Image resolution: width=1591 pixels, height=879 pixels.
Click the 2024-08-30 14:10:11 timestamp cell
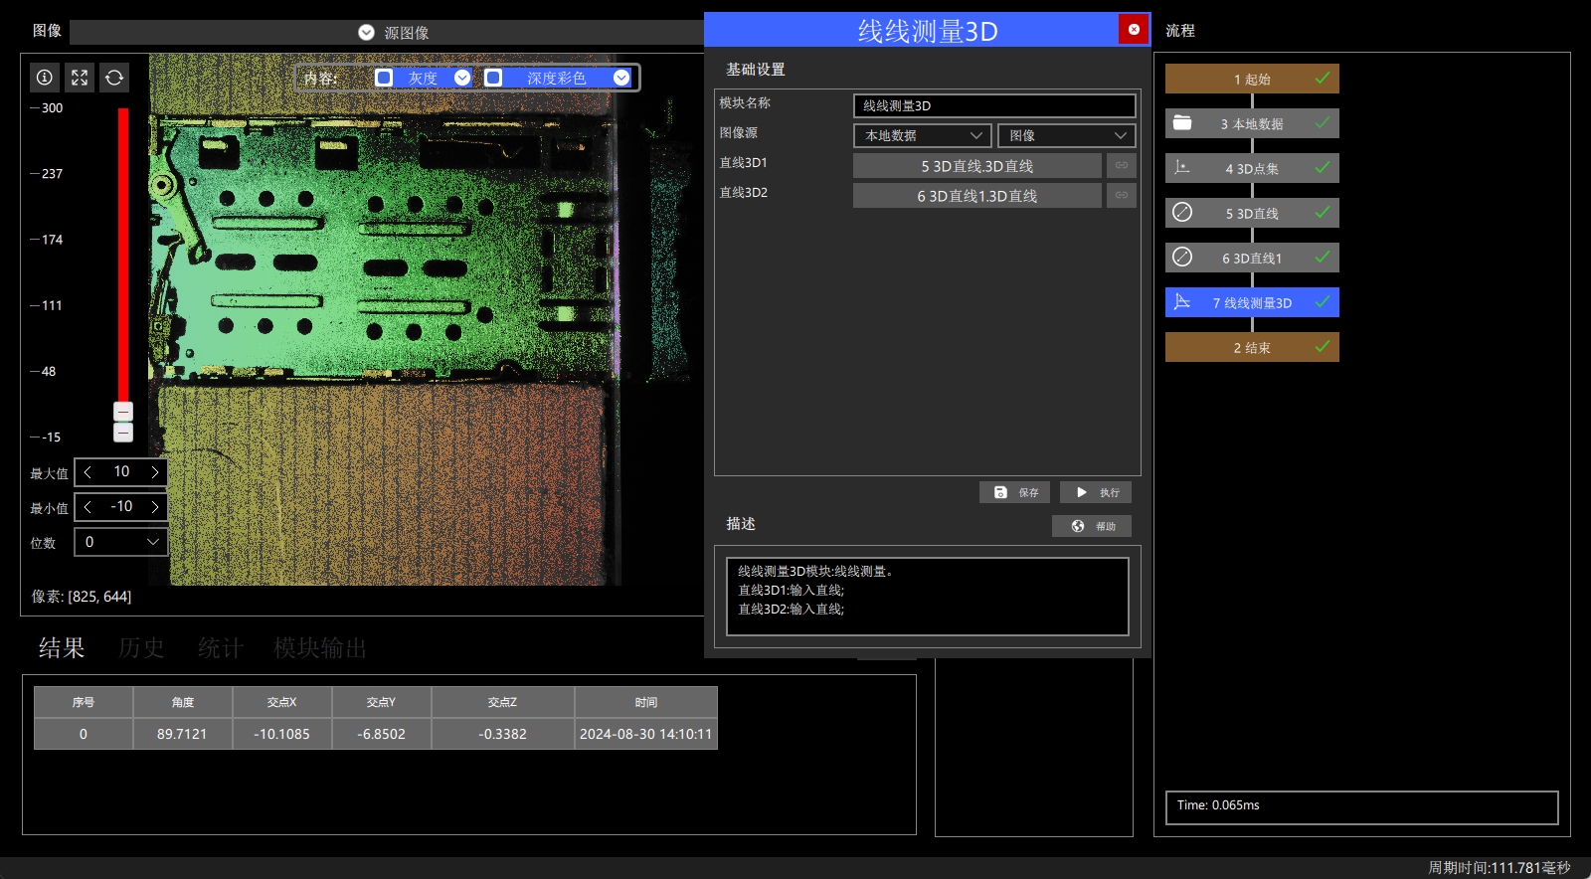tap(646, 734)
